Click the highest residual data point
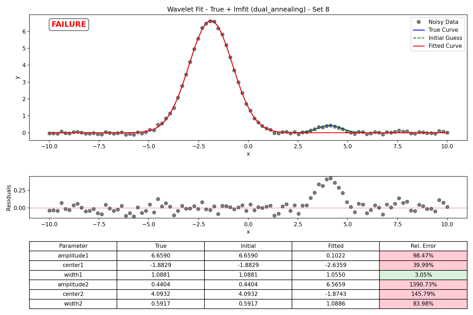Viewport: 473px width, 315px height. pos(331,178)
